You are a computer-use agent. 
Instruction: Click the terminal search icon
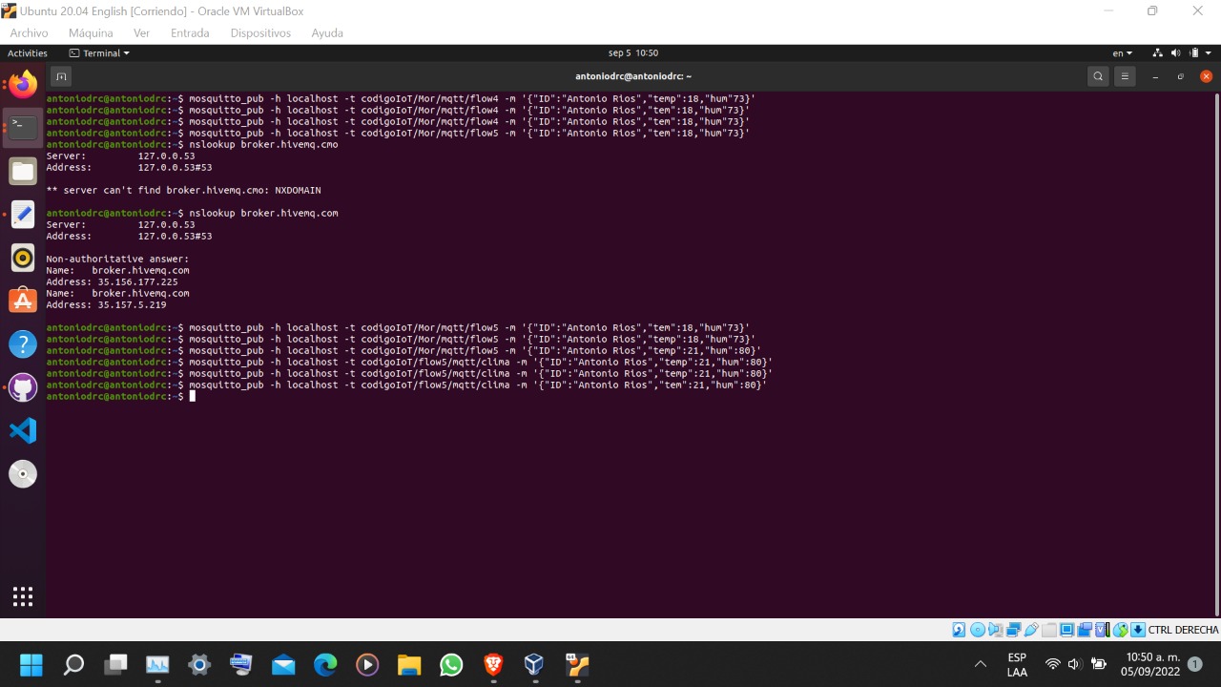point(1098,76)
